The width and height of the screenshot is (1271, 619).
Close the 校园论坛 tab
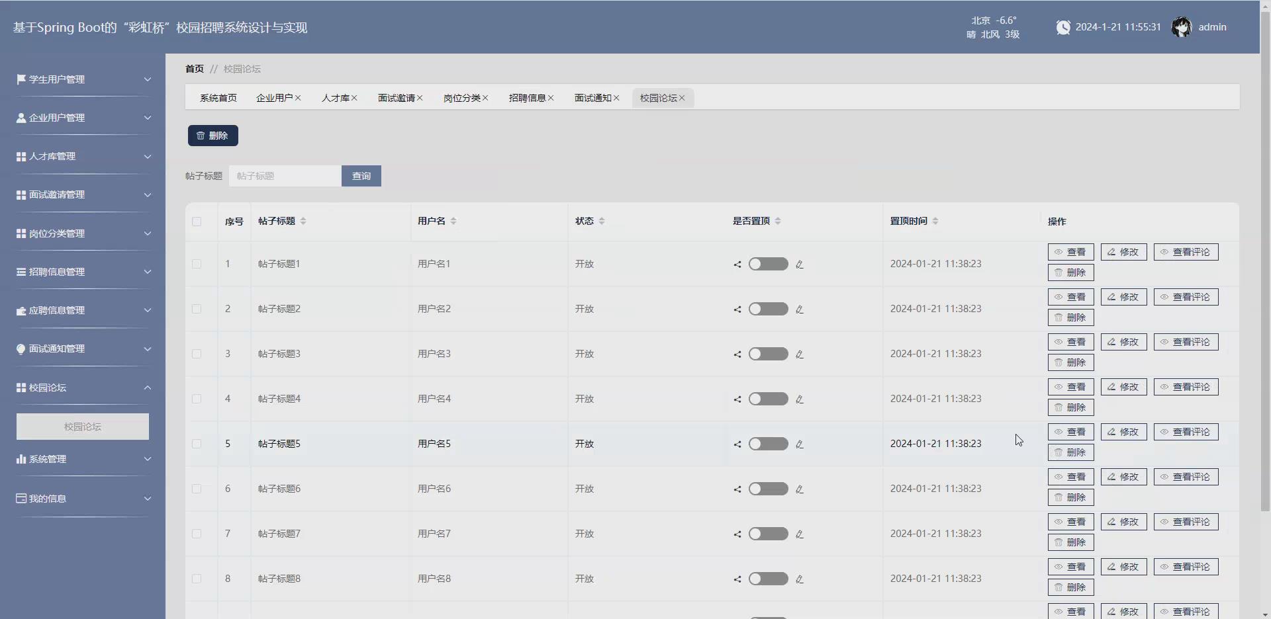tap(682, 98)
